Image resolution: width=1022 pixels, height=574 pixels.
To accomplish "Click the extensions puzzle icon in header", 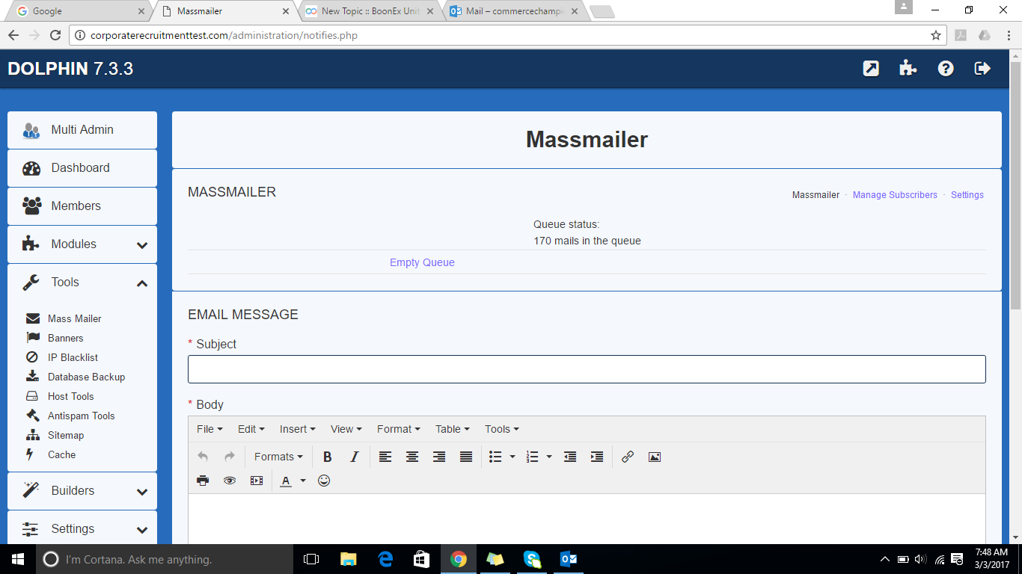I will click(908, 69).
